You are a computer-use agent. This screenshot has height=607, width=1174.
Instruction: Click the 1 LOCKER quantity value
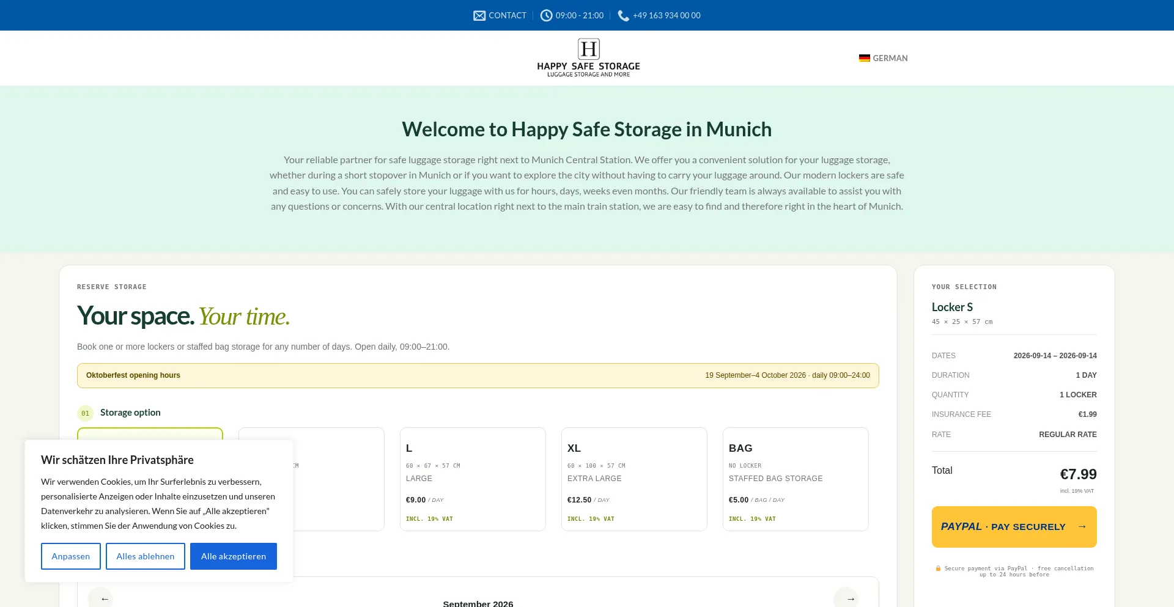[x=1078, y=395]
